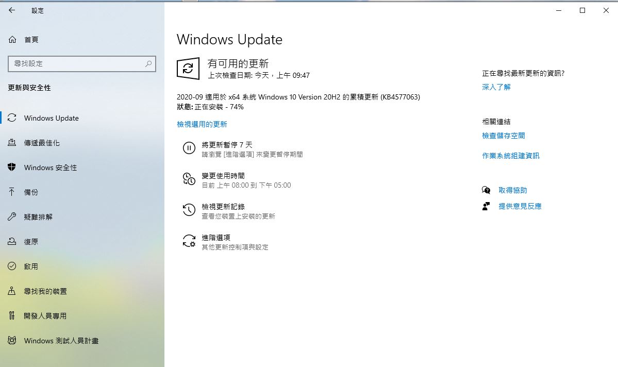
Task: Click the 傳遞最佳化 delivery icon
Action: pos(12,143)
